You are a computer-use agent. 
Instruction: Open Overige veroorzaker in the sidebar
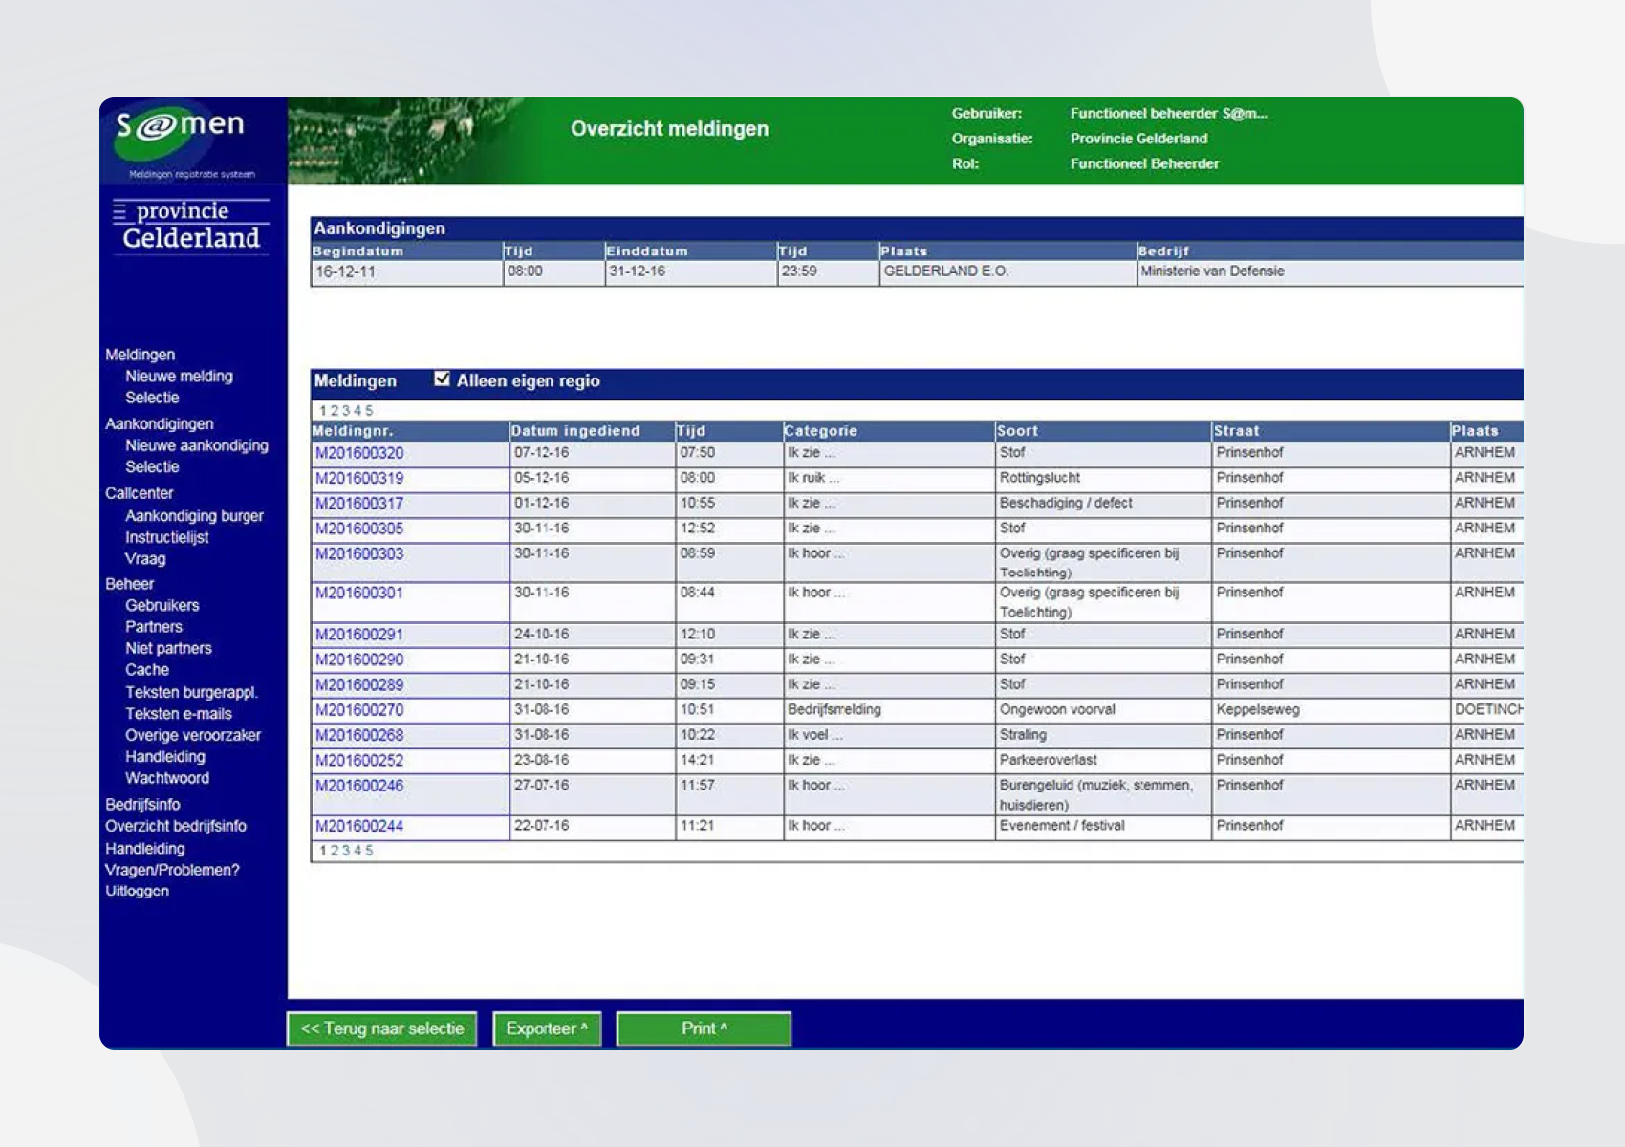(192, 735)
